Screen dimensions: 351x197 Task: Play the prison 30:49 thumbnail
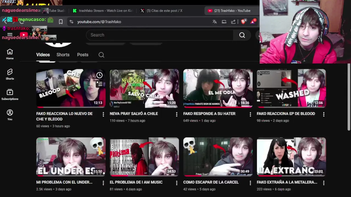(218, 157)
